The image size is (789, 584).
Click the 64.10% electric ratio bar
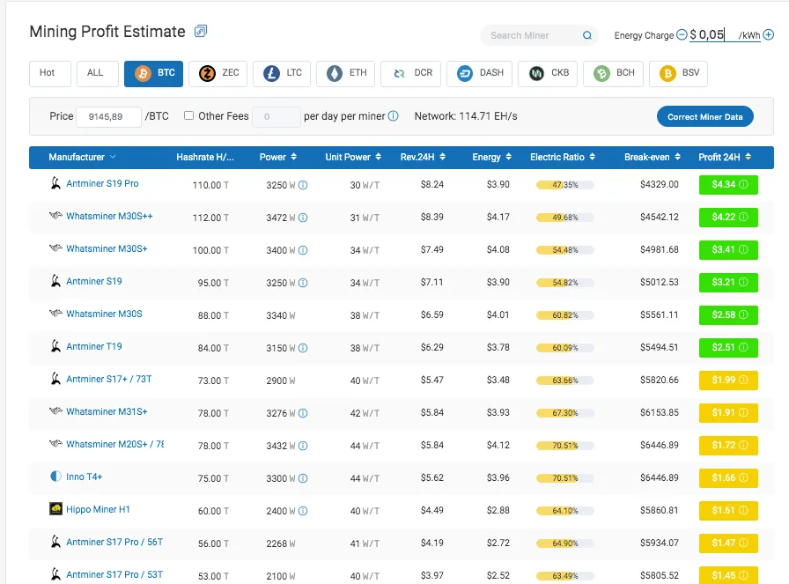pyautogui.click(x=565, y=511)
